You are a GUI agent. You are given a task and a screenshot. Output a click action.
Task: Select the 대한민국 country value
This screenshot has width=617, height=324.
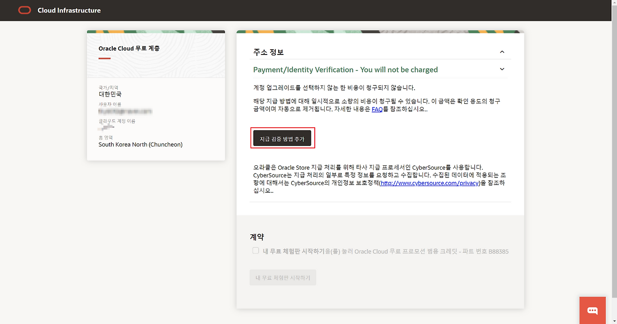tap(110, 94)
